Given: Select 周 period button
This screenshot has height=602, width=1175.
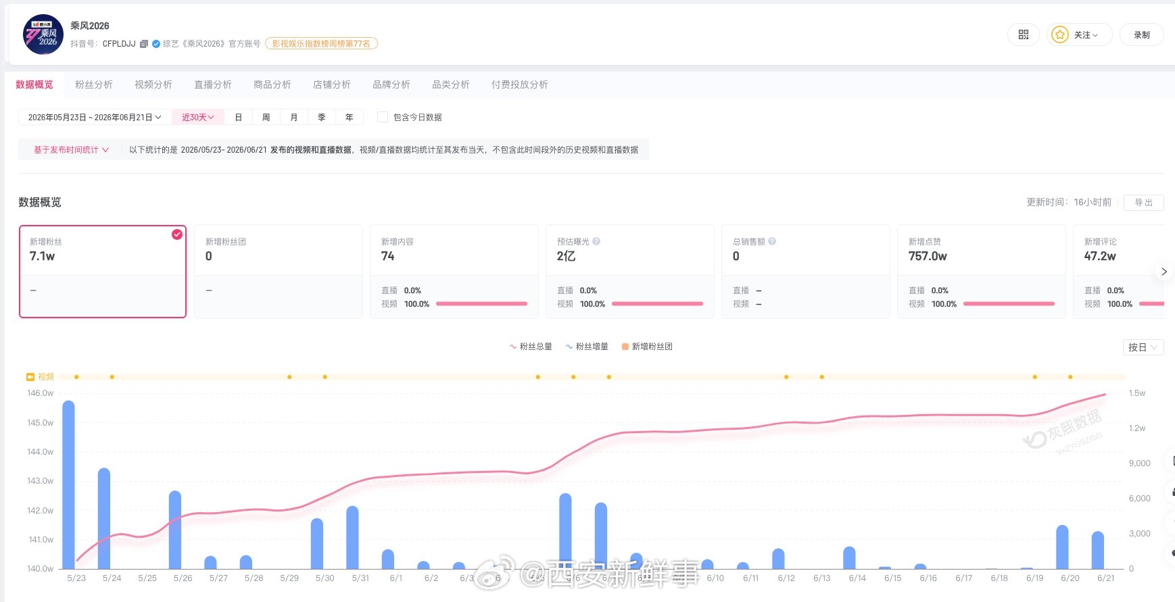Looking at the screenshot, I should (x=266, y=117).
